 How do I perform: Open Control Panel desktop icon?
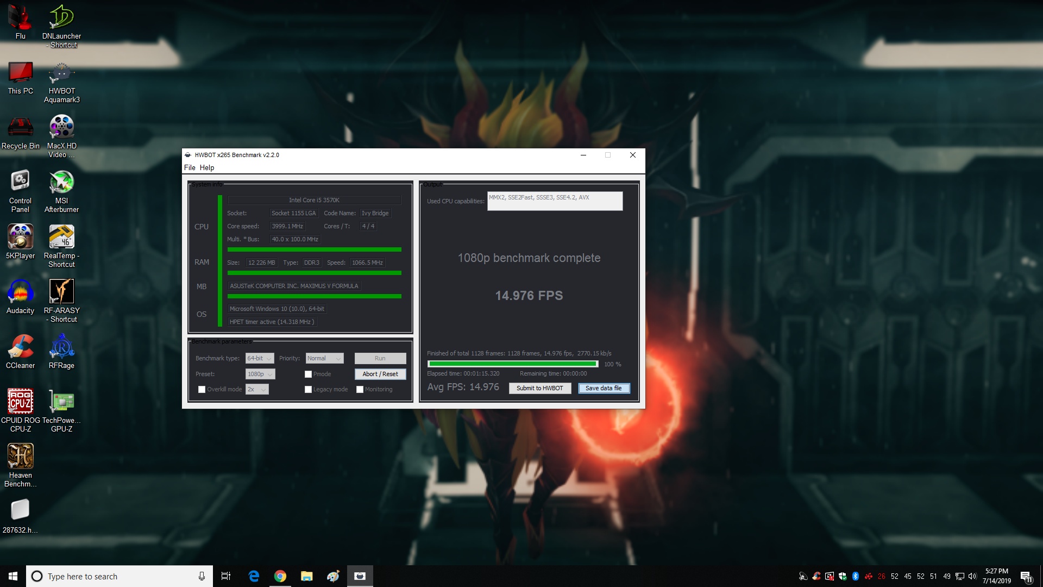[x=21, y=191]
